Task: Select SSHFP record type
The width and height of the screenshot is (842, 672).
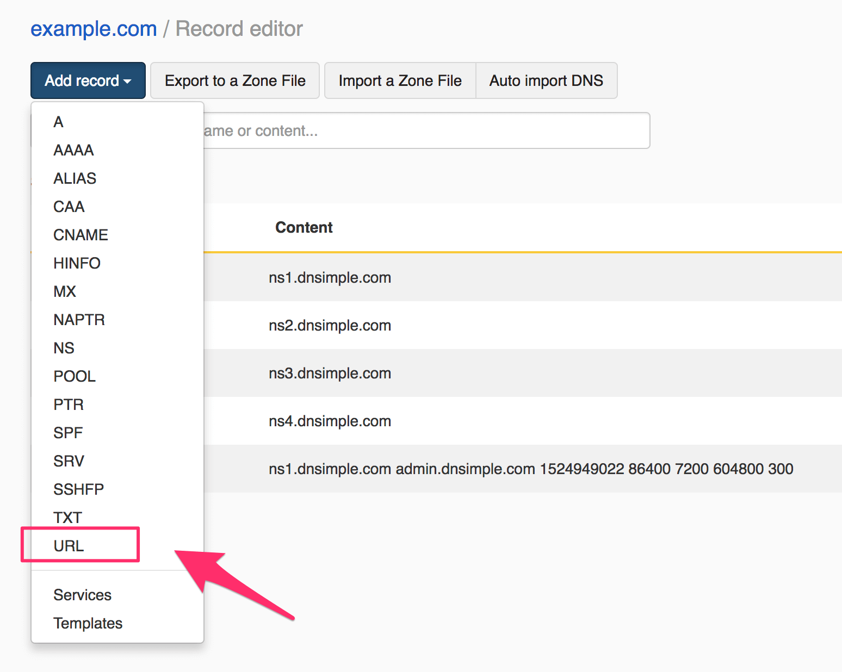Action: 78,489
